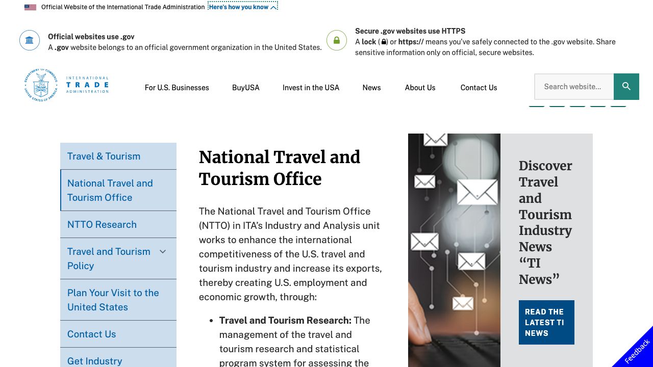Go to the News menu item
The image size is (653, 367).
pos(371,88)
